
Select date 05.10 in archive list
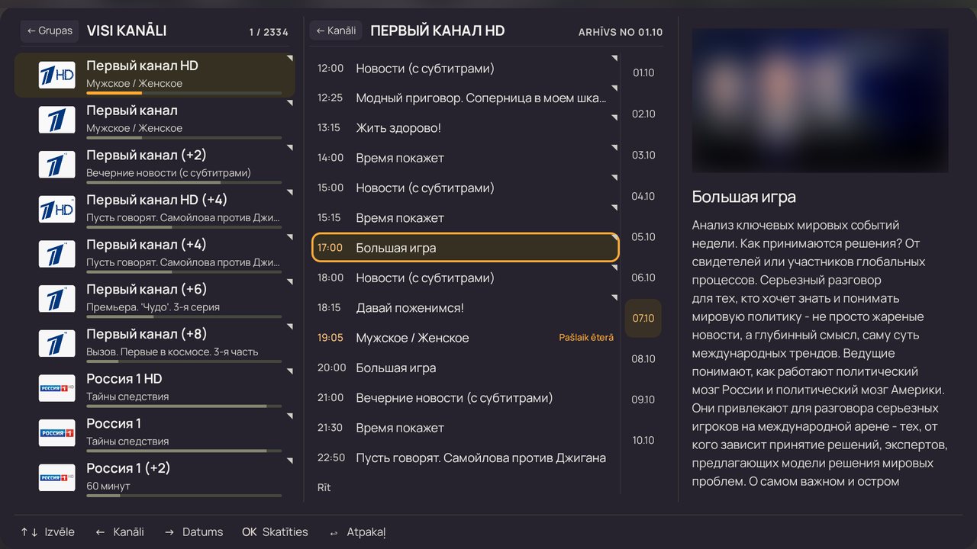tap(643, 237)
